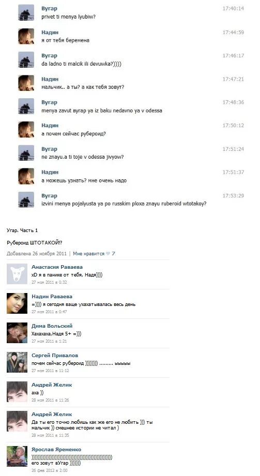Click Андрей Желик's avatar beside long comment
The width and height of the screenshot is (260, 476).
click(x=17, y=421)
